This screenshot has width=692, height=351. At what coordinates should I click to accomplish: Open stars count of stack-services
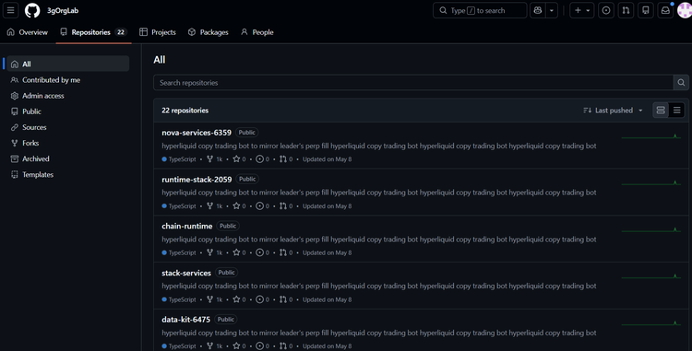(239, 299)
